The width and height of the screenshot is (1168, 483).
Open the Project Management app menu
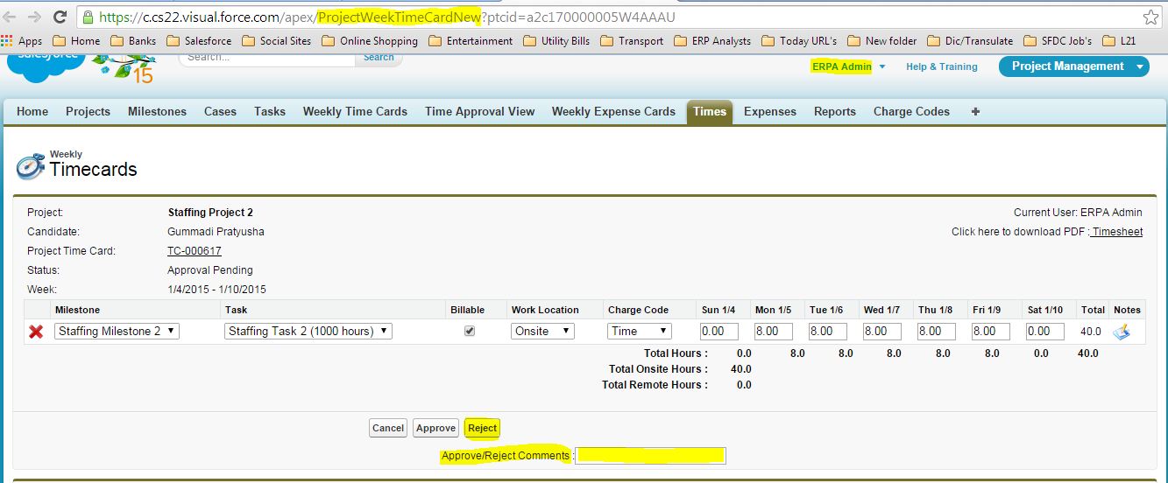(1073, 66)
